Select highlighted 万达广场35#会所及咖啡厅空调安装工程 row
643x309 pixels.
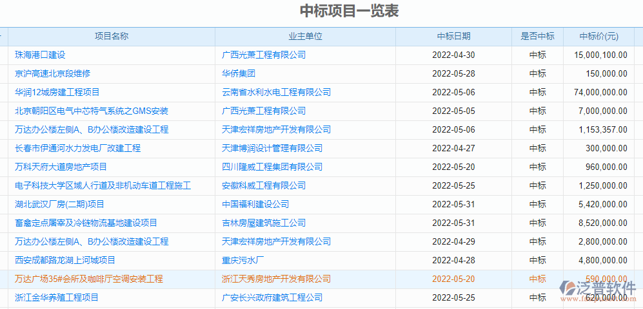click(89, 279)
